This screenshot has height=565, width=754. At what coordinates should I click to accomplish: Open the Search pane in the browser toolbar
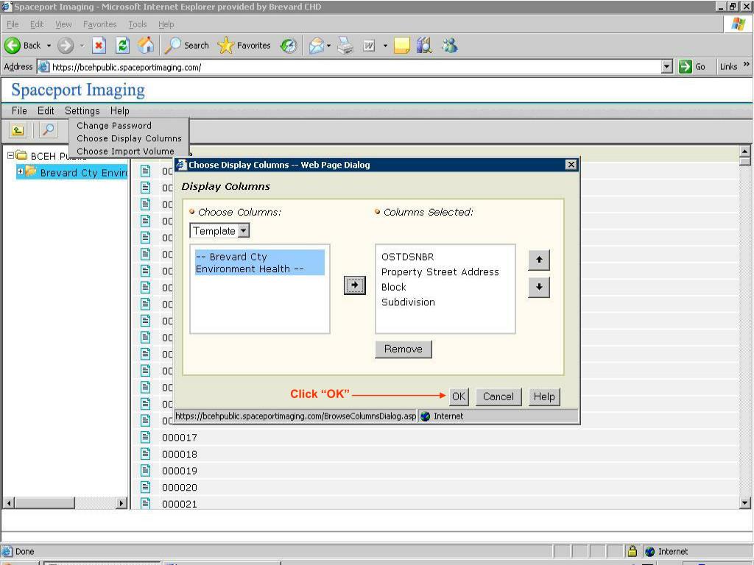point(186,46)
